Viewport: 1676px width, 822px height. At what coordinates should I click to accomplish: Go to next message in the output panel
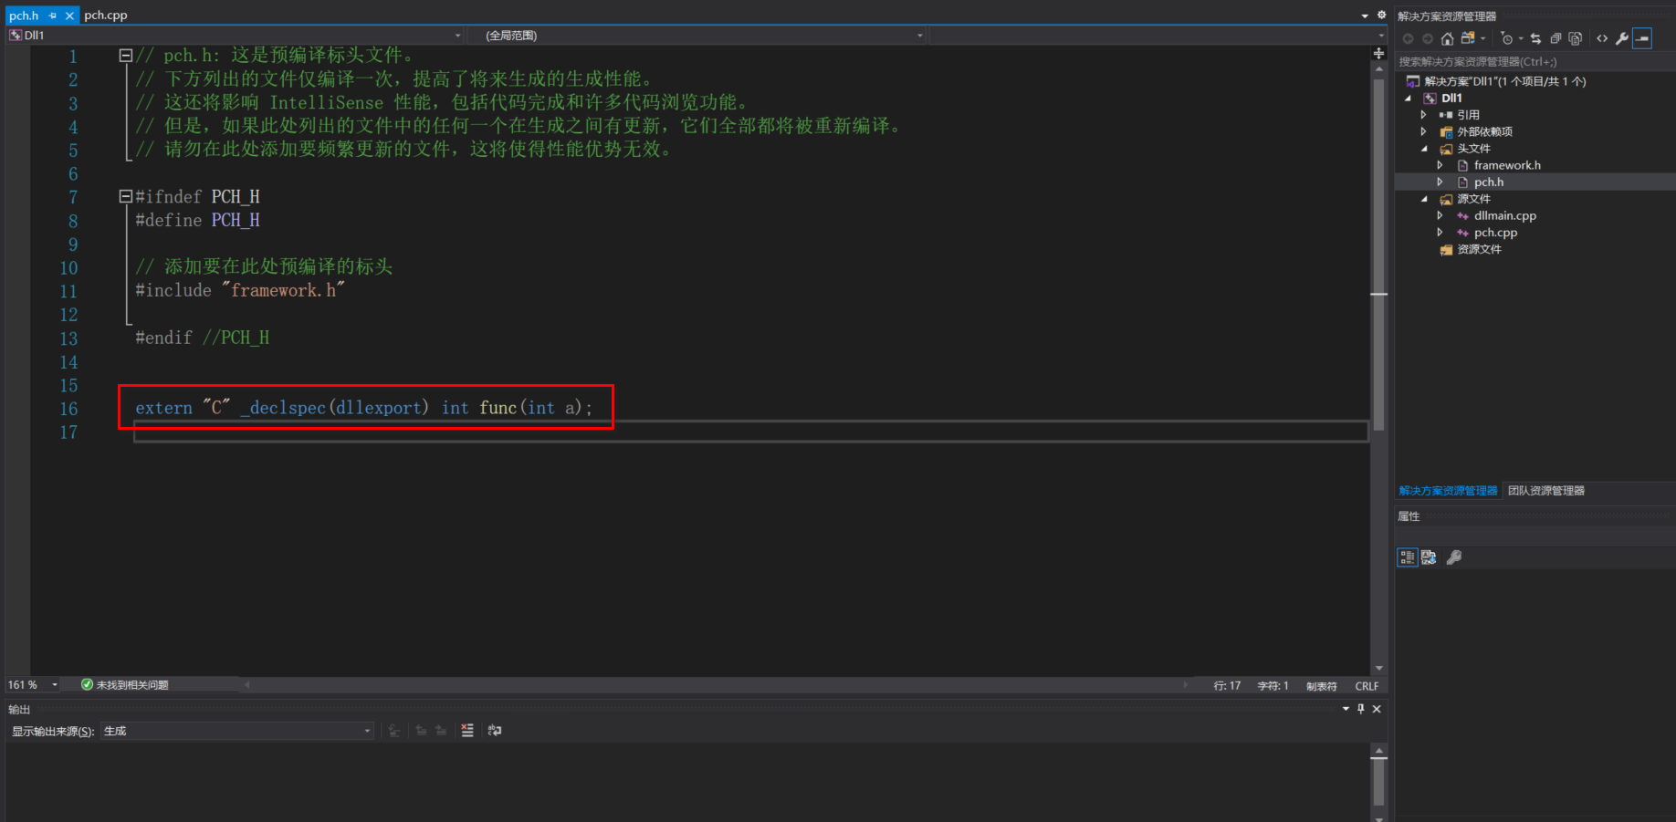441,731
